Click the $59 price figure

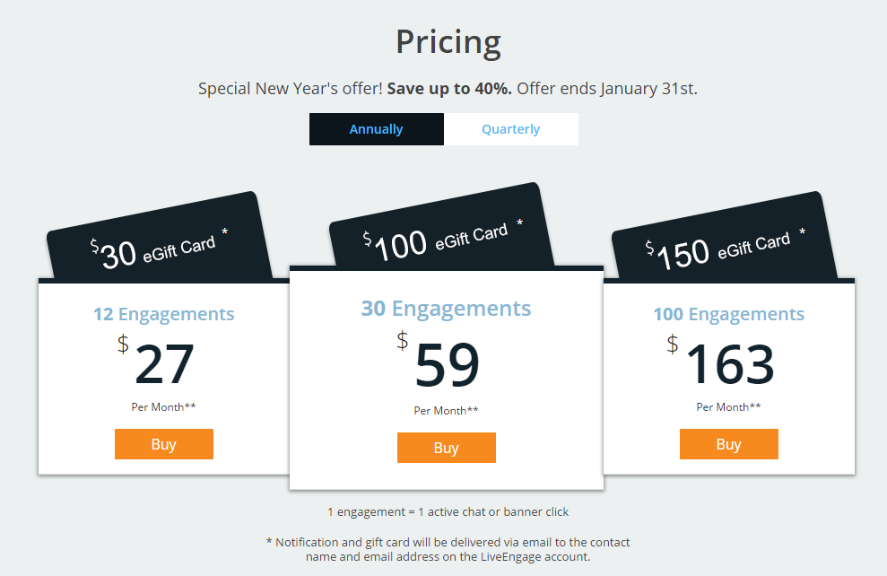(x=439, y=361)
